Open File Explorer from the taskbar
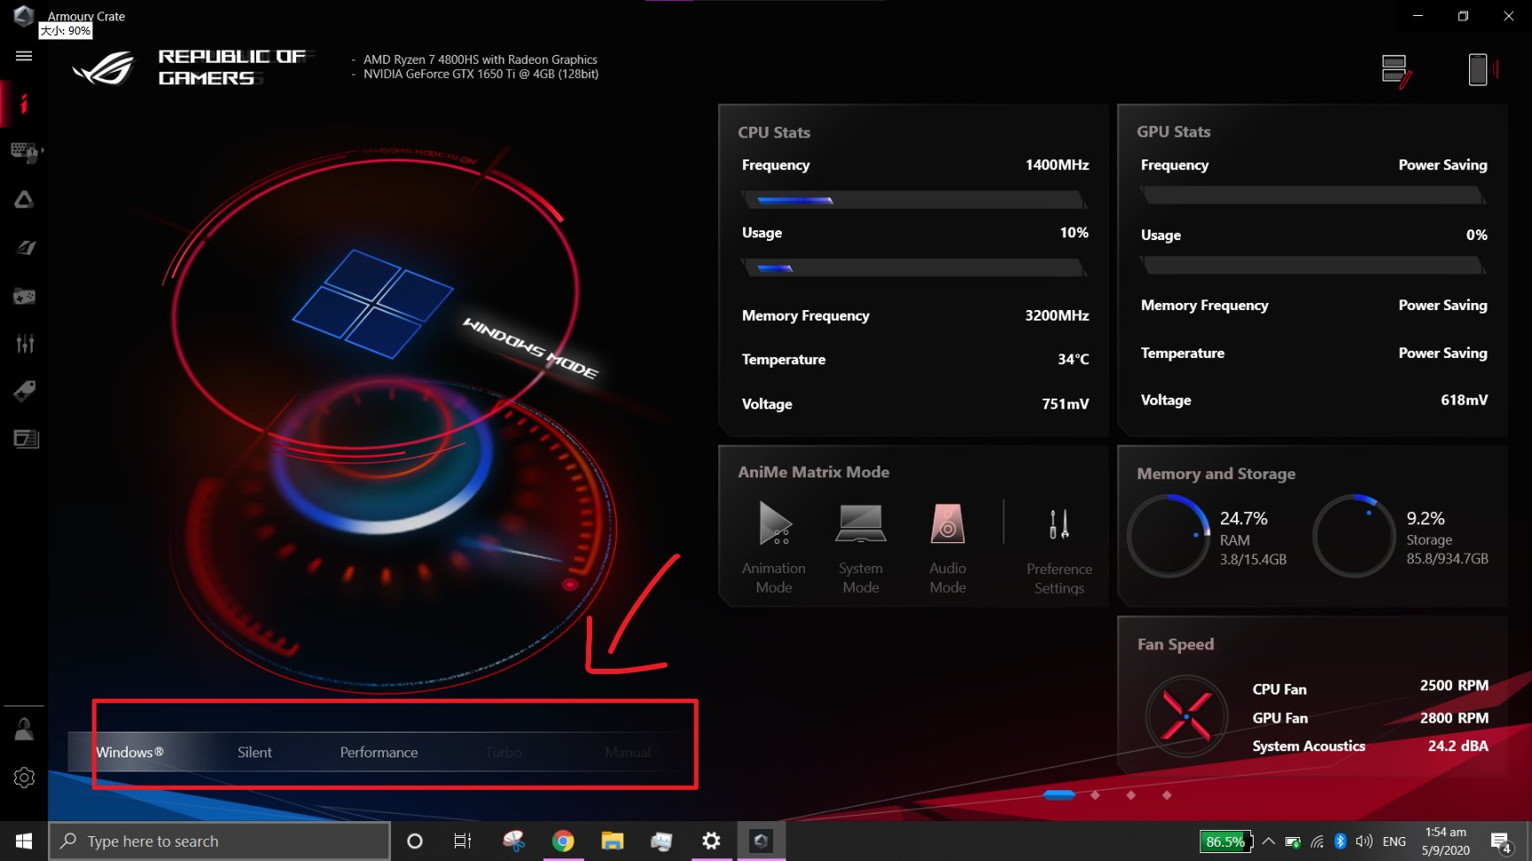The width and height of the screenshot is (1532, 861). [x=613, y=841]
